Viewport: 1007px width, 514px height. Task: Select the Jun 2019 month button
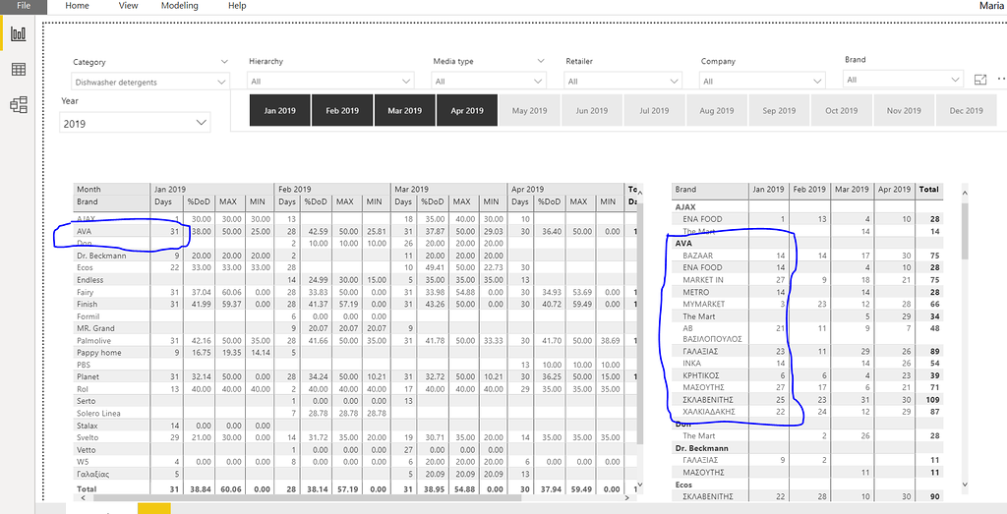click(591, 110)
